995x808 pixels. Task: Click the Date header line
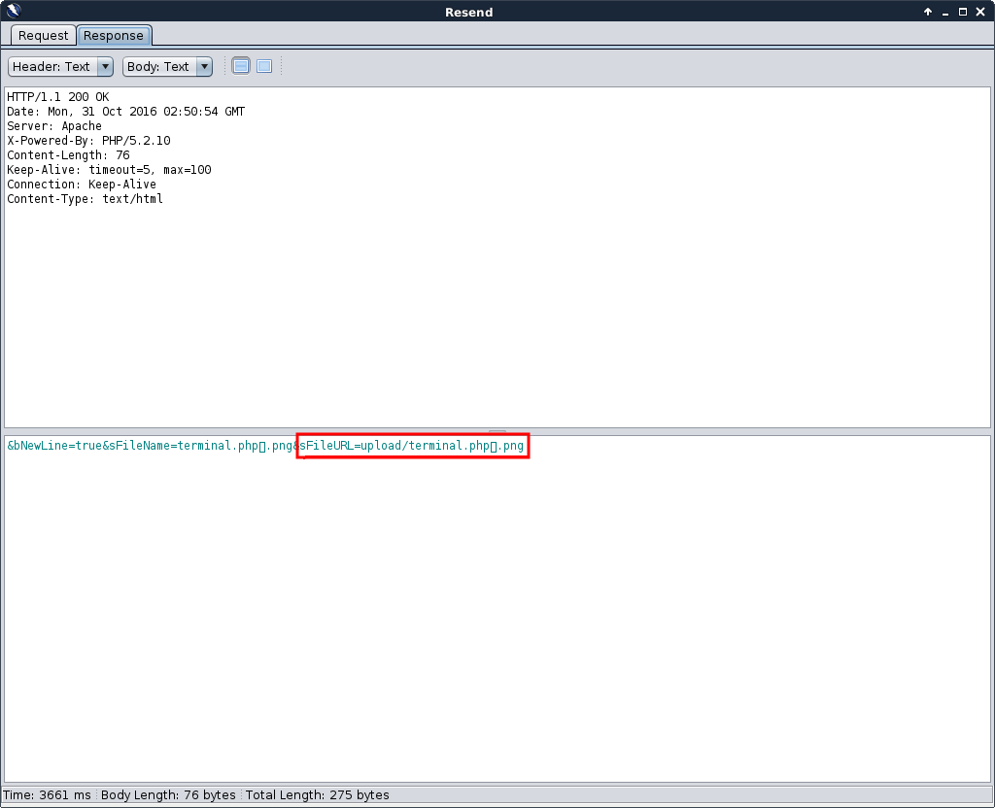tap(125, 112)
